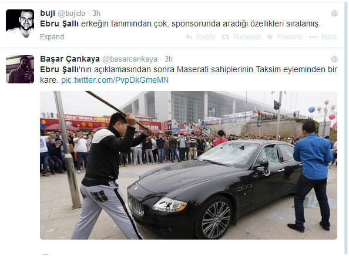349x256 pixels.
Task: Click the Reply text label on buji's tweet
Action: coord(206,37)
